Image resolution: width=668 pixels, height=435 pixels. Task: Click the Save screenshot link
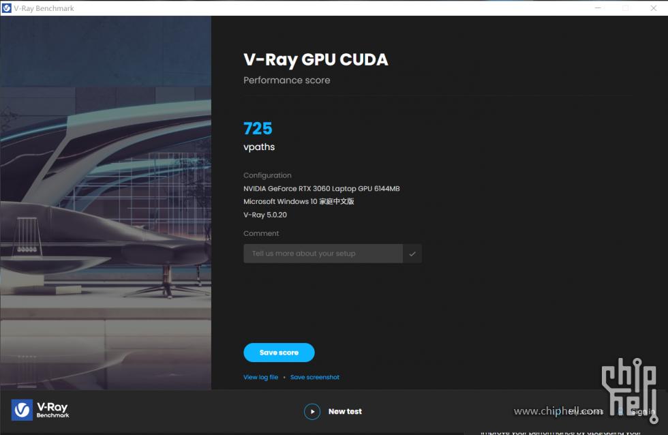click(x=314, y=376)
